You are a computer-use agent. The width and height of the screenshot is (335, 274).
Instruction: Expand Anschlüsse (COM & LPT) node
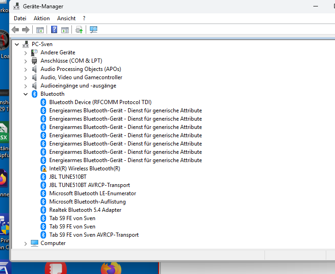[x=26, y=61]
